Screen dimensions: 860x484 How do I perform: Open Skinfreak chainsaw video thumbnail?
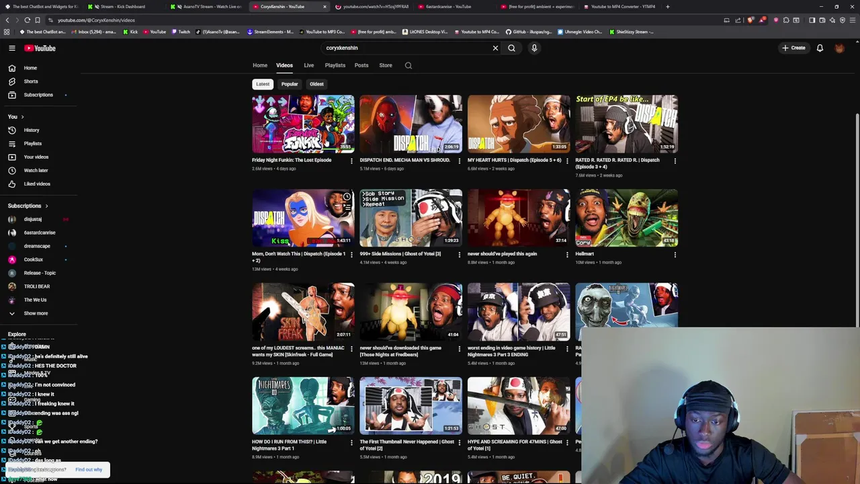click(x=303, y=312)
